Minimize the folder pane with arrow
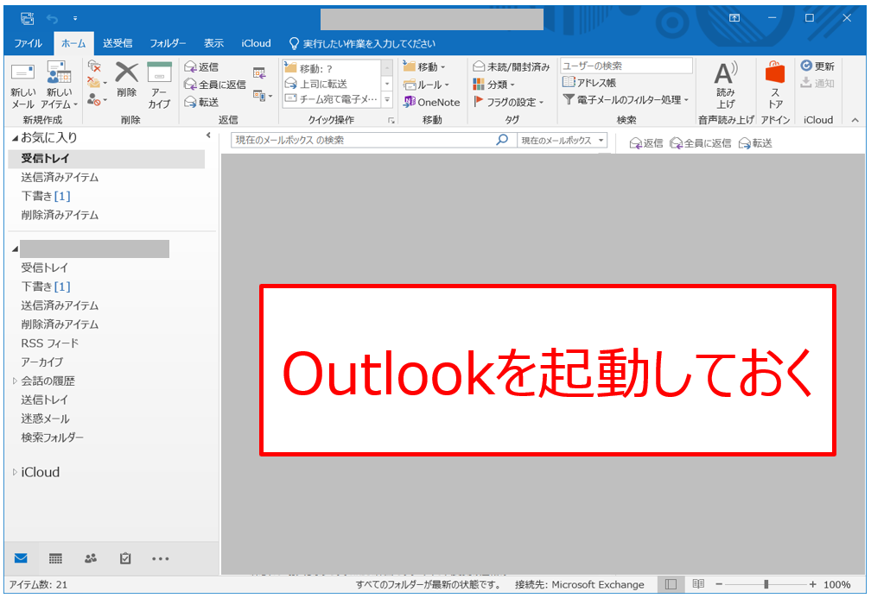The width and height of the screenshot is (871, 598). point(208,135)
